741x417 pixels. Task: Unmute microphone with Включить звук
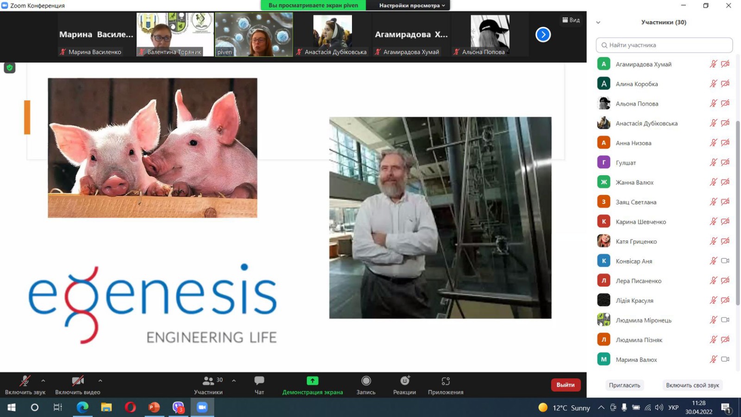(x=25, y=385)
